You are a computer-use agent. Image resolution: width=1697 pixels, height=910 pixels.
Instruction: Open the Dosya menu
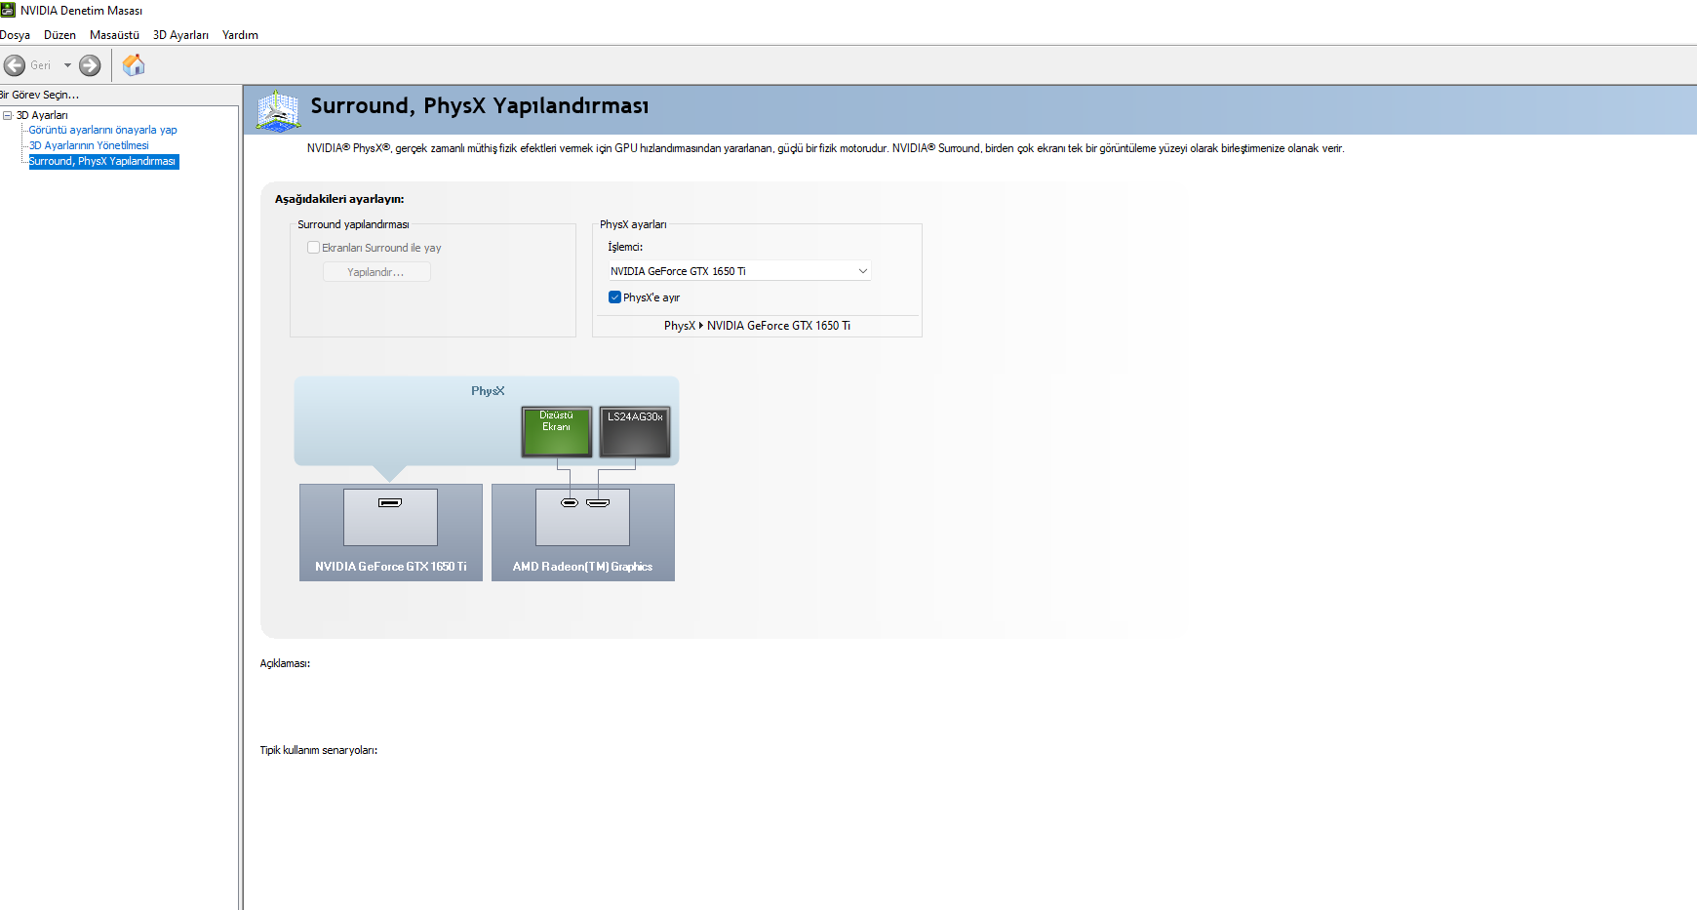15,35
